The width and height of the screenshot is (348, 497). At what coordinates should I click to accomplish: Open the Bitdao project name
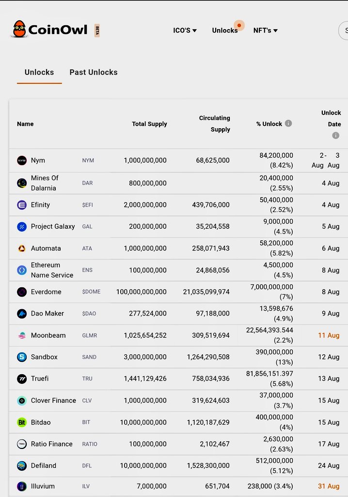coord(41,423)
